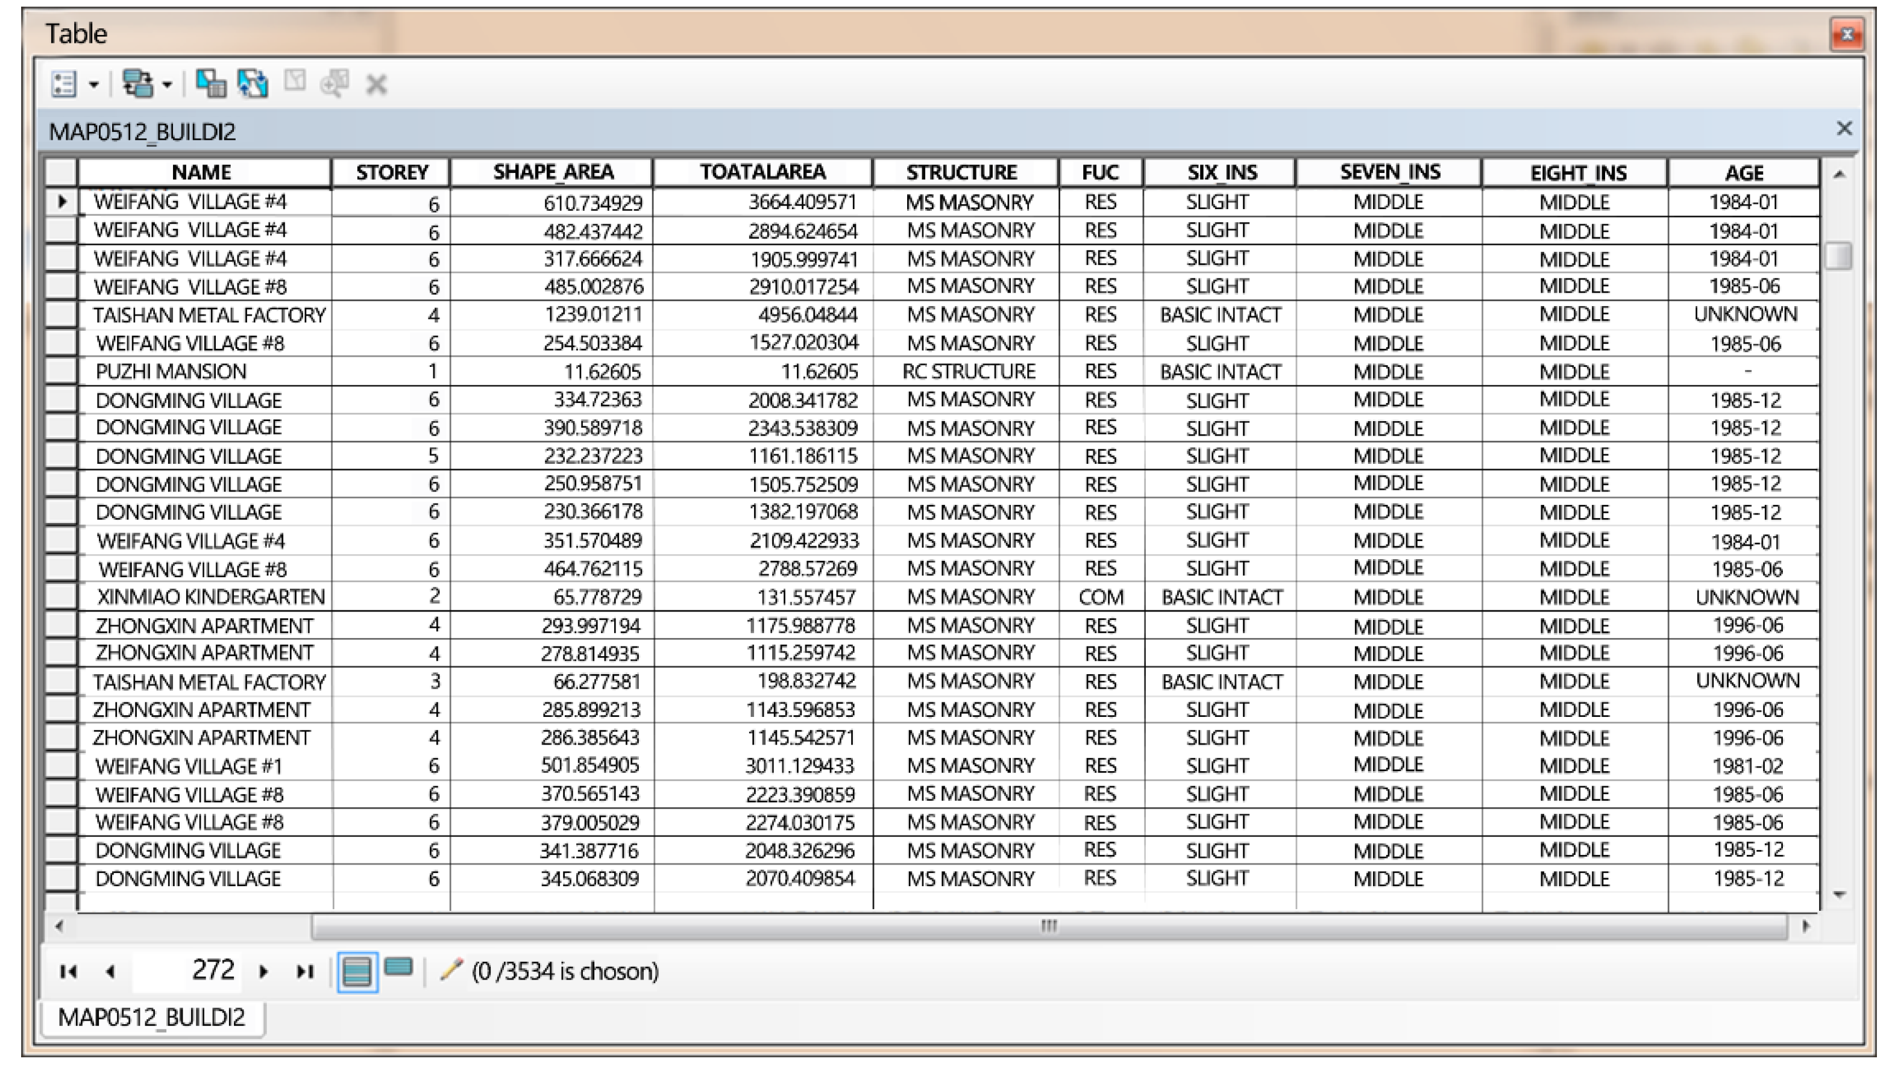Click the PUZHI MANSION name cell
The image size is (1892, 1079).
click(204, 371)
